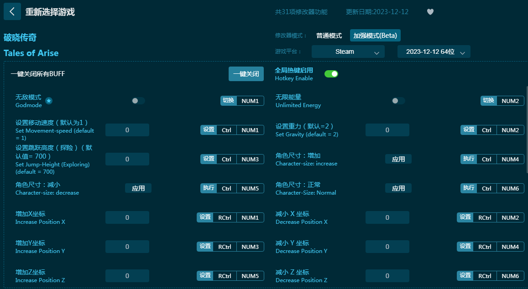This screenshot has height=289, width=528.
Task: Click 设置 for Decrease Position Y
Action: click(465, 247)
